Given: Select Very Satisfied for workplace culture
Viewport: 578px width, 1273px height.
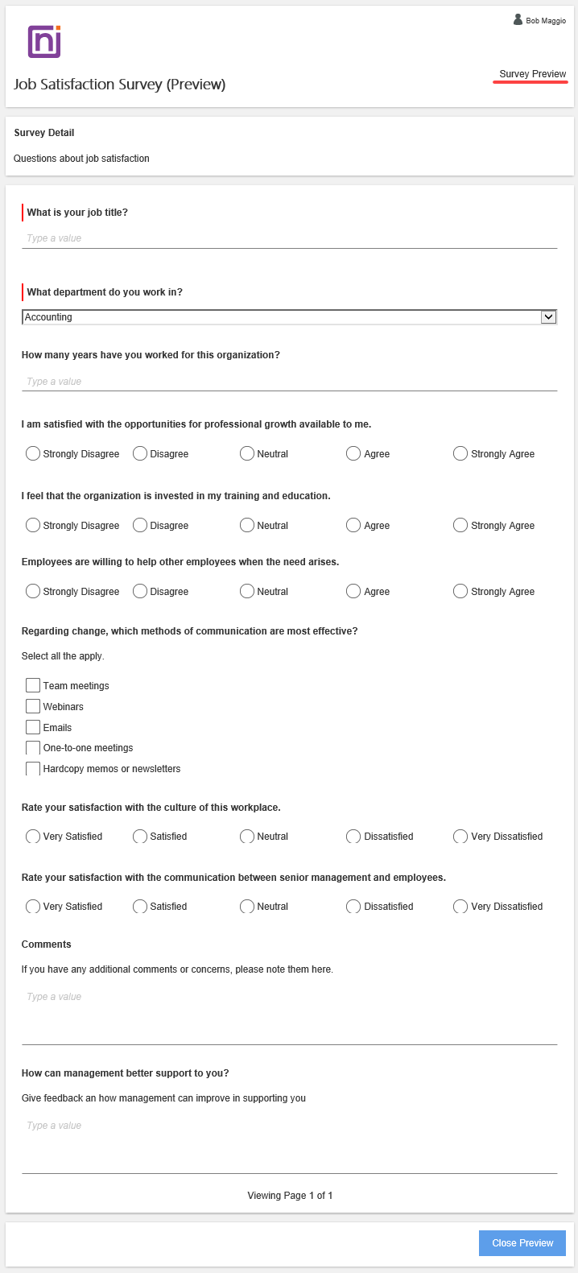Looking at the screenshot, I should click(32, 837).
